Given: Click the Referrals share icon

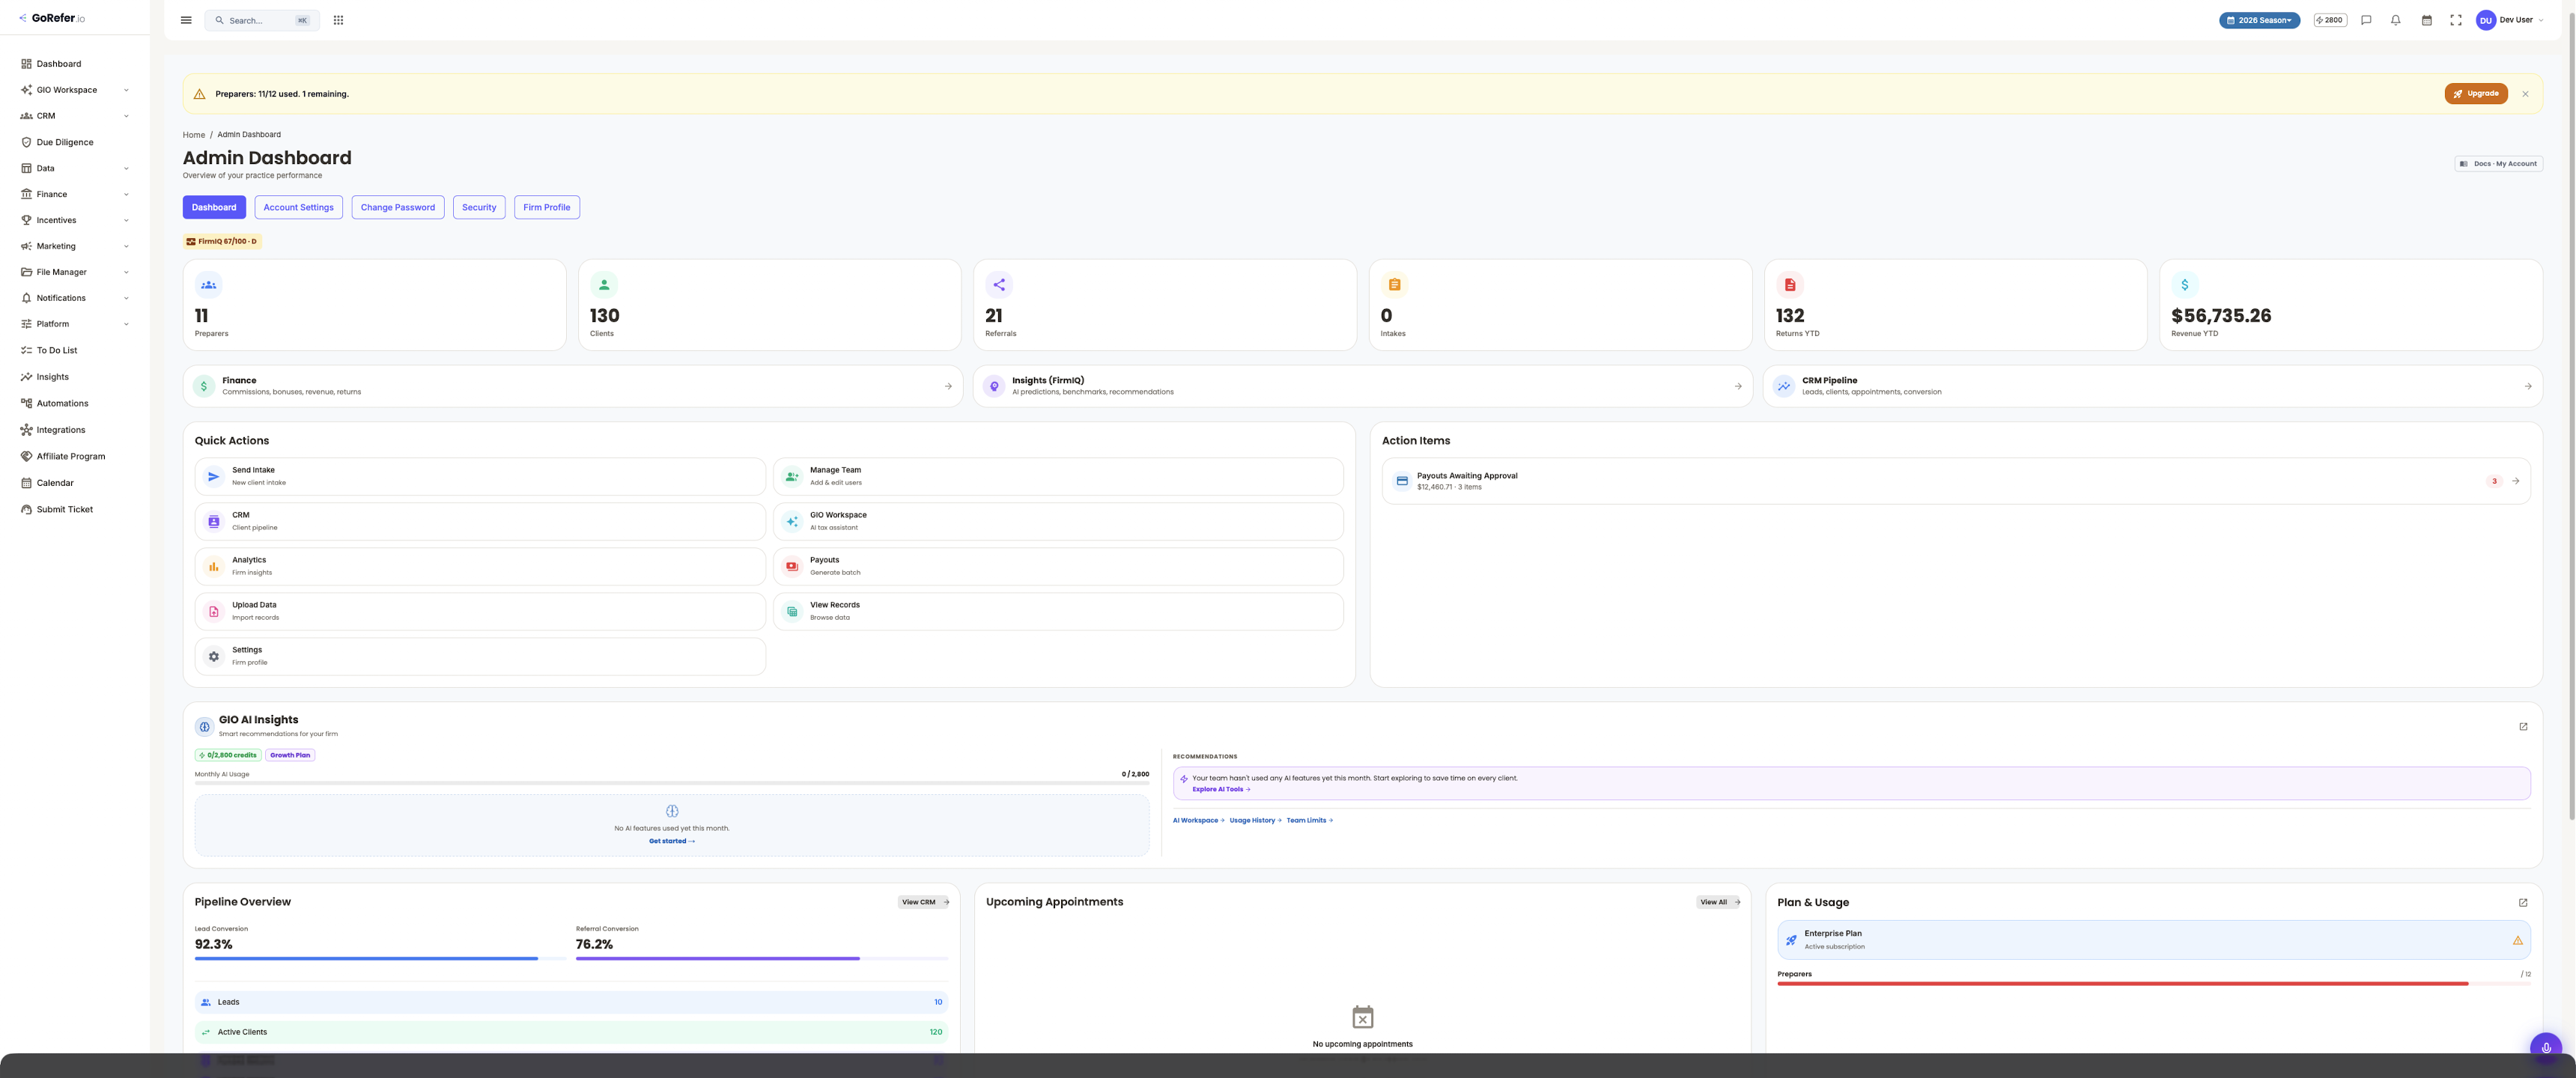Looking at the screenshot, I should pos(999,285).
